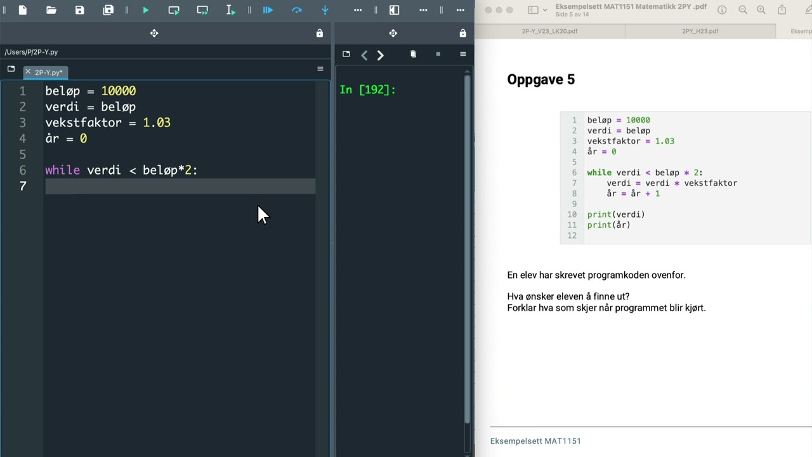
Task: Click print(verdi) line in PDF code
Action: (x=616, y=215)
